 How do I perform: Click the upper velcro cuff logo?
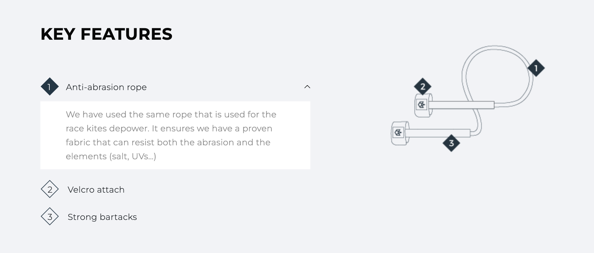[421, 105]
